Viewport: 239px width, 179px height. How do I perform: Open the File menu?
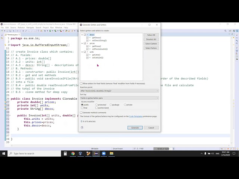click(2, 28)
